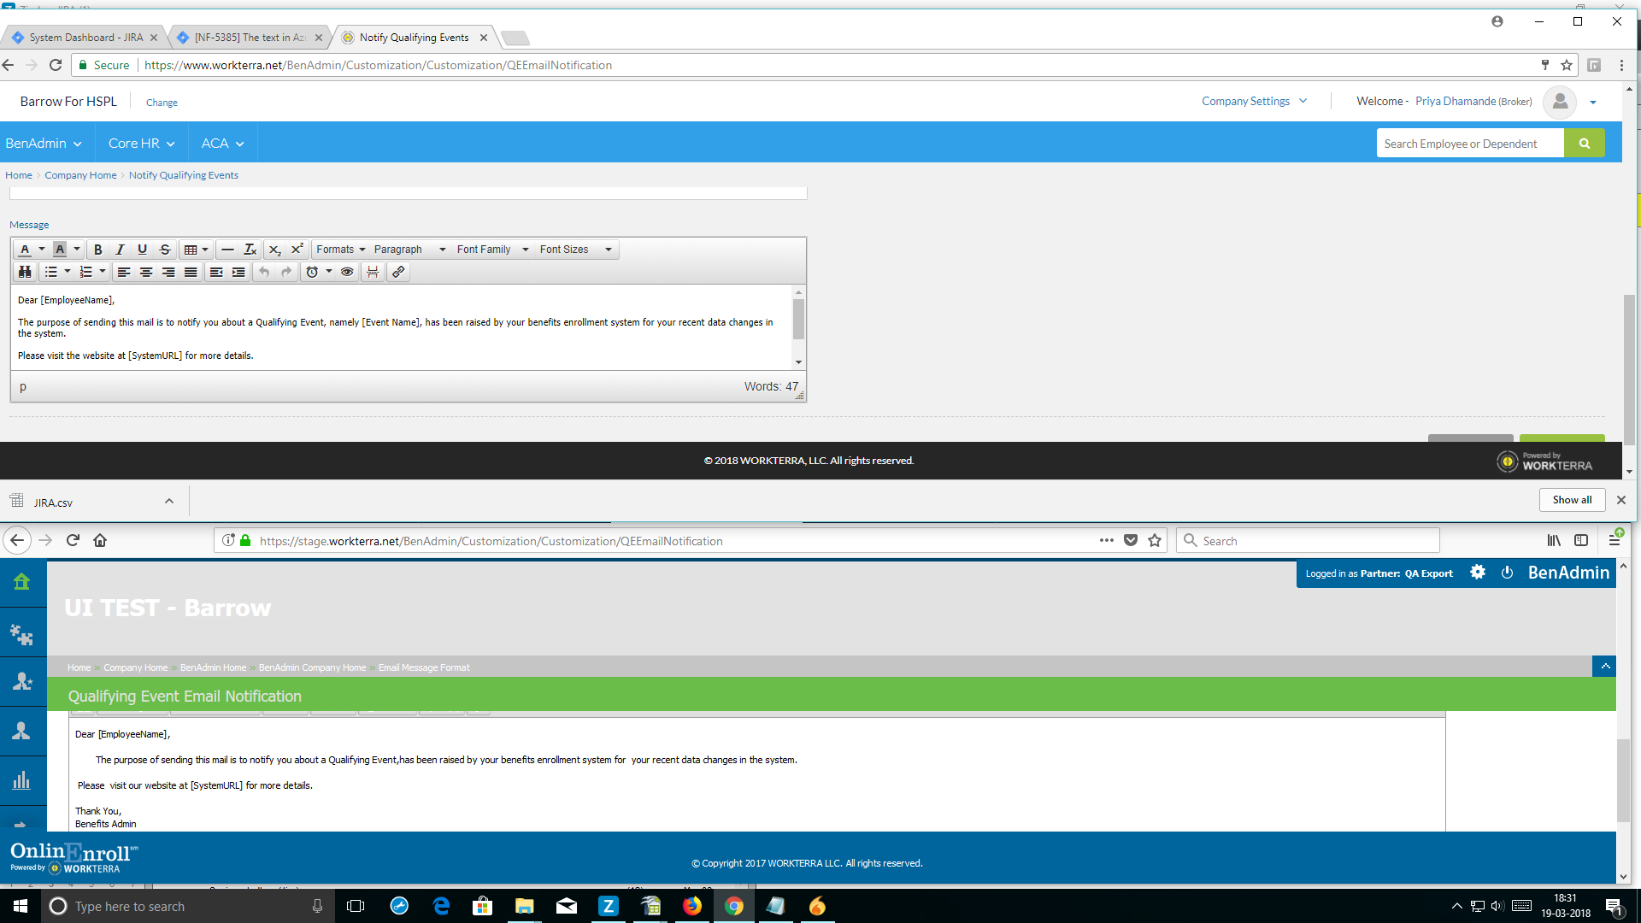Click the Show all downloads button
Screen dimensions: 1641x923
pos(1572,500)
